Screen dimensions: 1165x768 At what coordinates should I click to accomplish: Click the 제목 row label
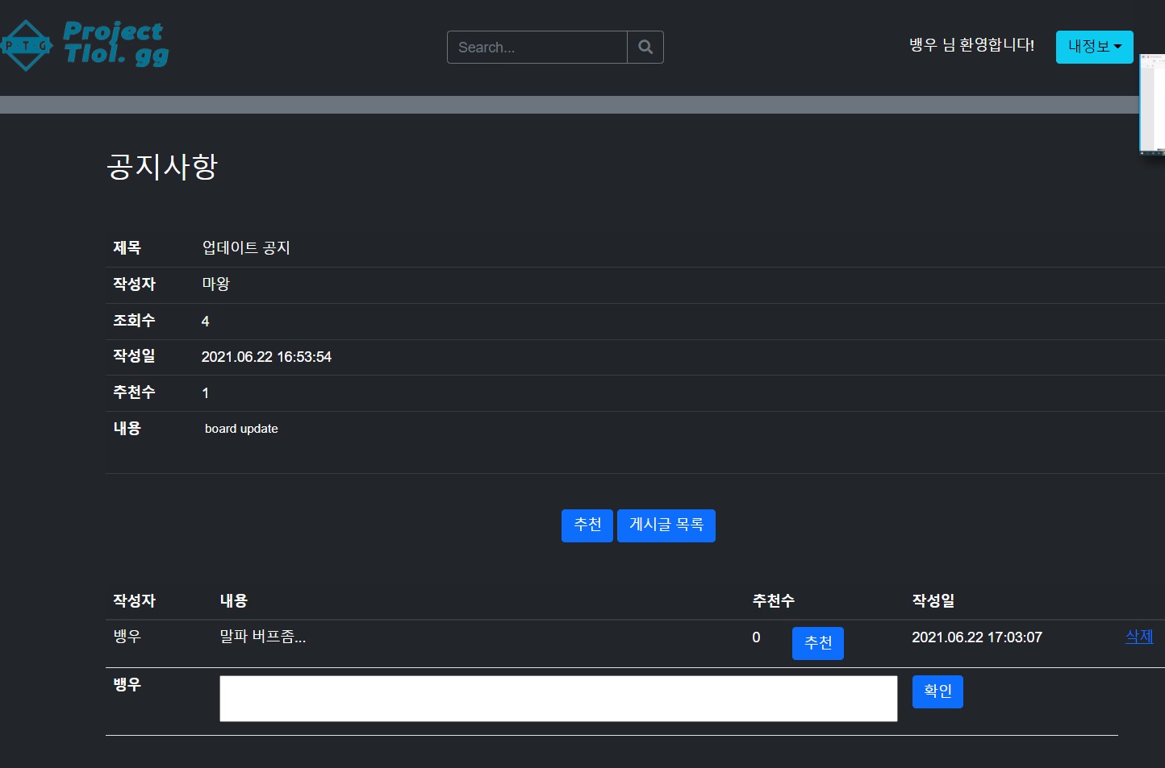pyautogui.click(x=127, y=247)
